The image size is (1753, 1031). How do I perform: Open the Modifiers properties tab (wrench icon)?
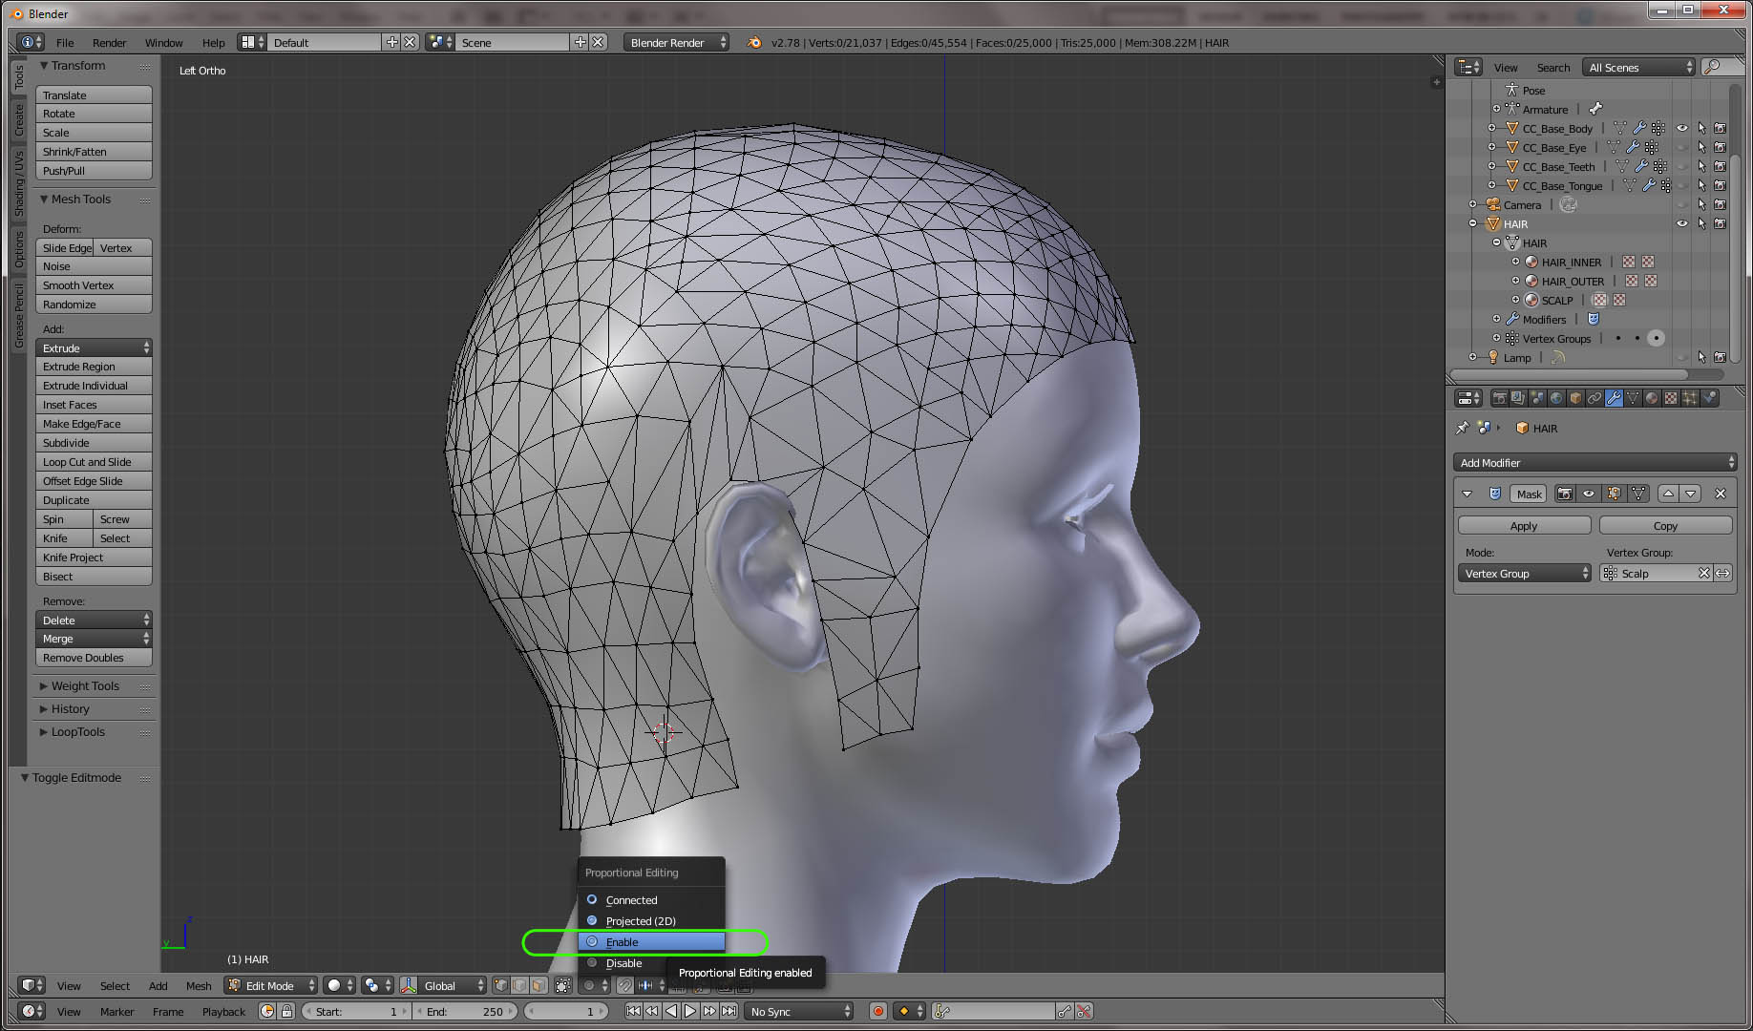1614,398
